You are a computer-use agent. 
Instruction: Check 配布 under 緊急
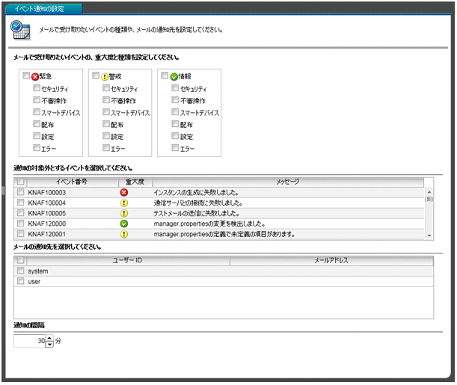coord(37,124)
